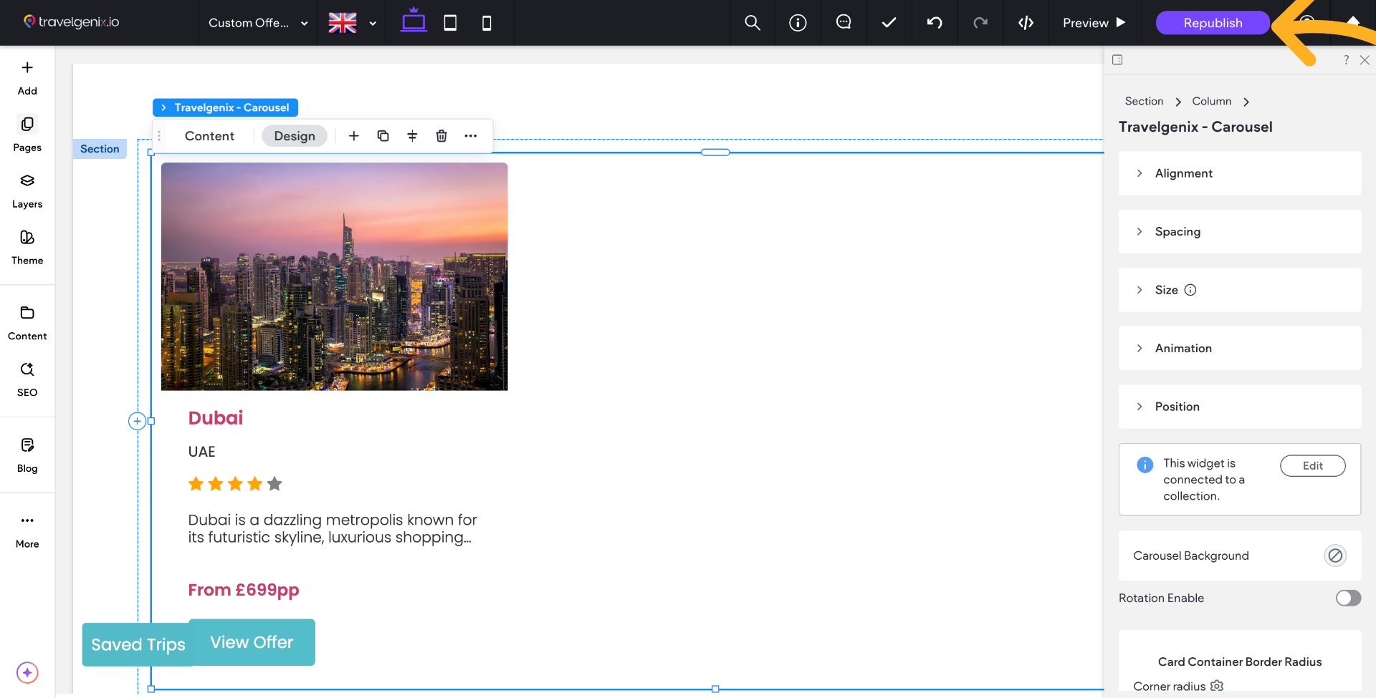Delete the carousel widget using trash icon
Screen dimensions: 1376x698
(441, 136)
